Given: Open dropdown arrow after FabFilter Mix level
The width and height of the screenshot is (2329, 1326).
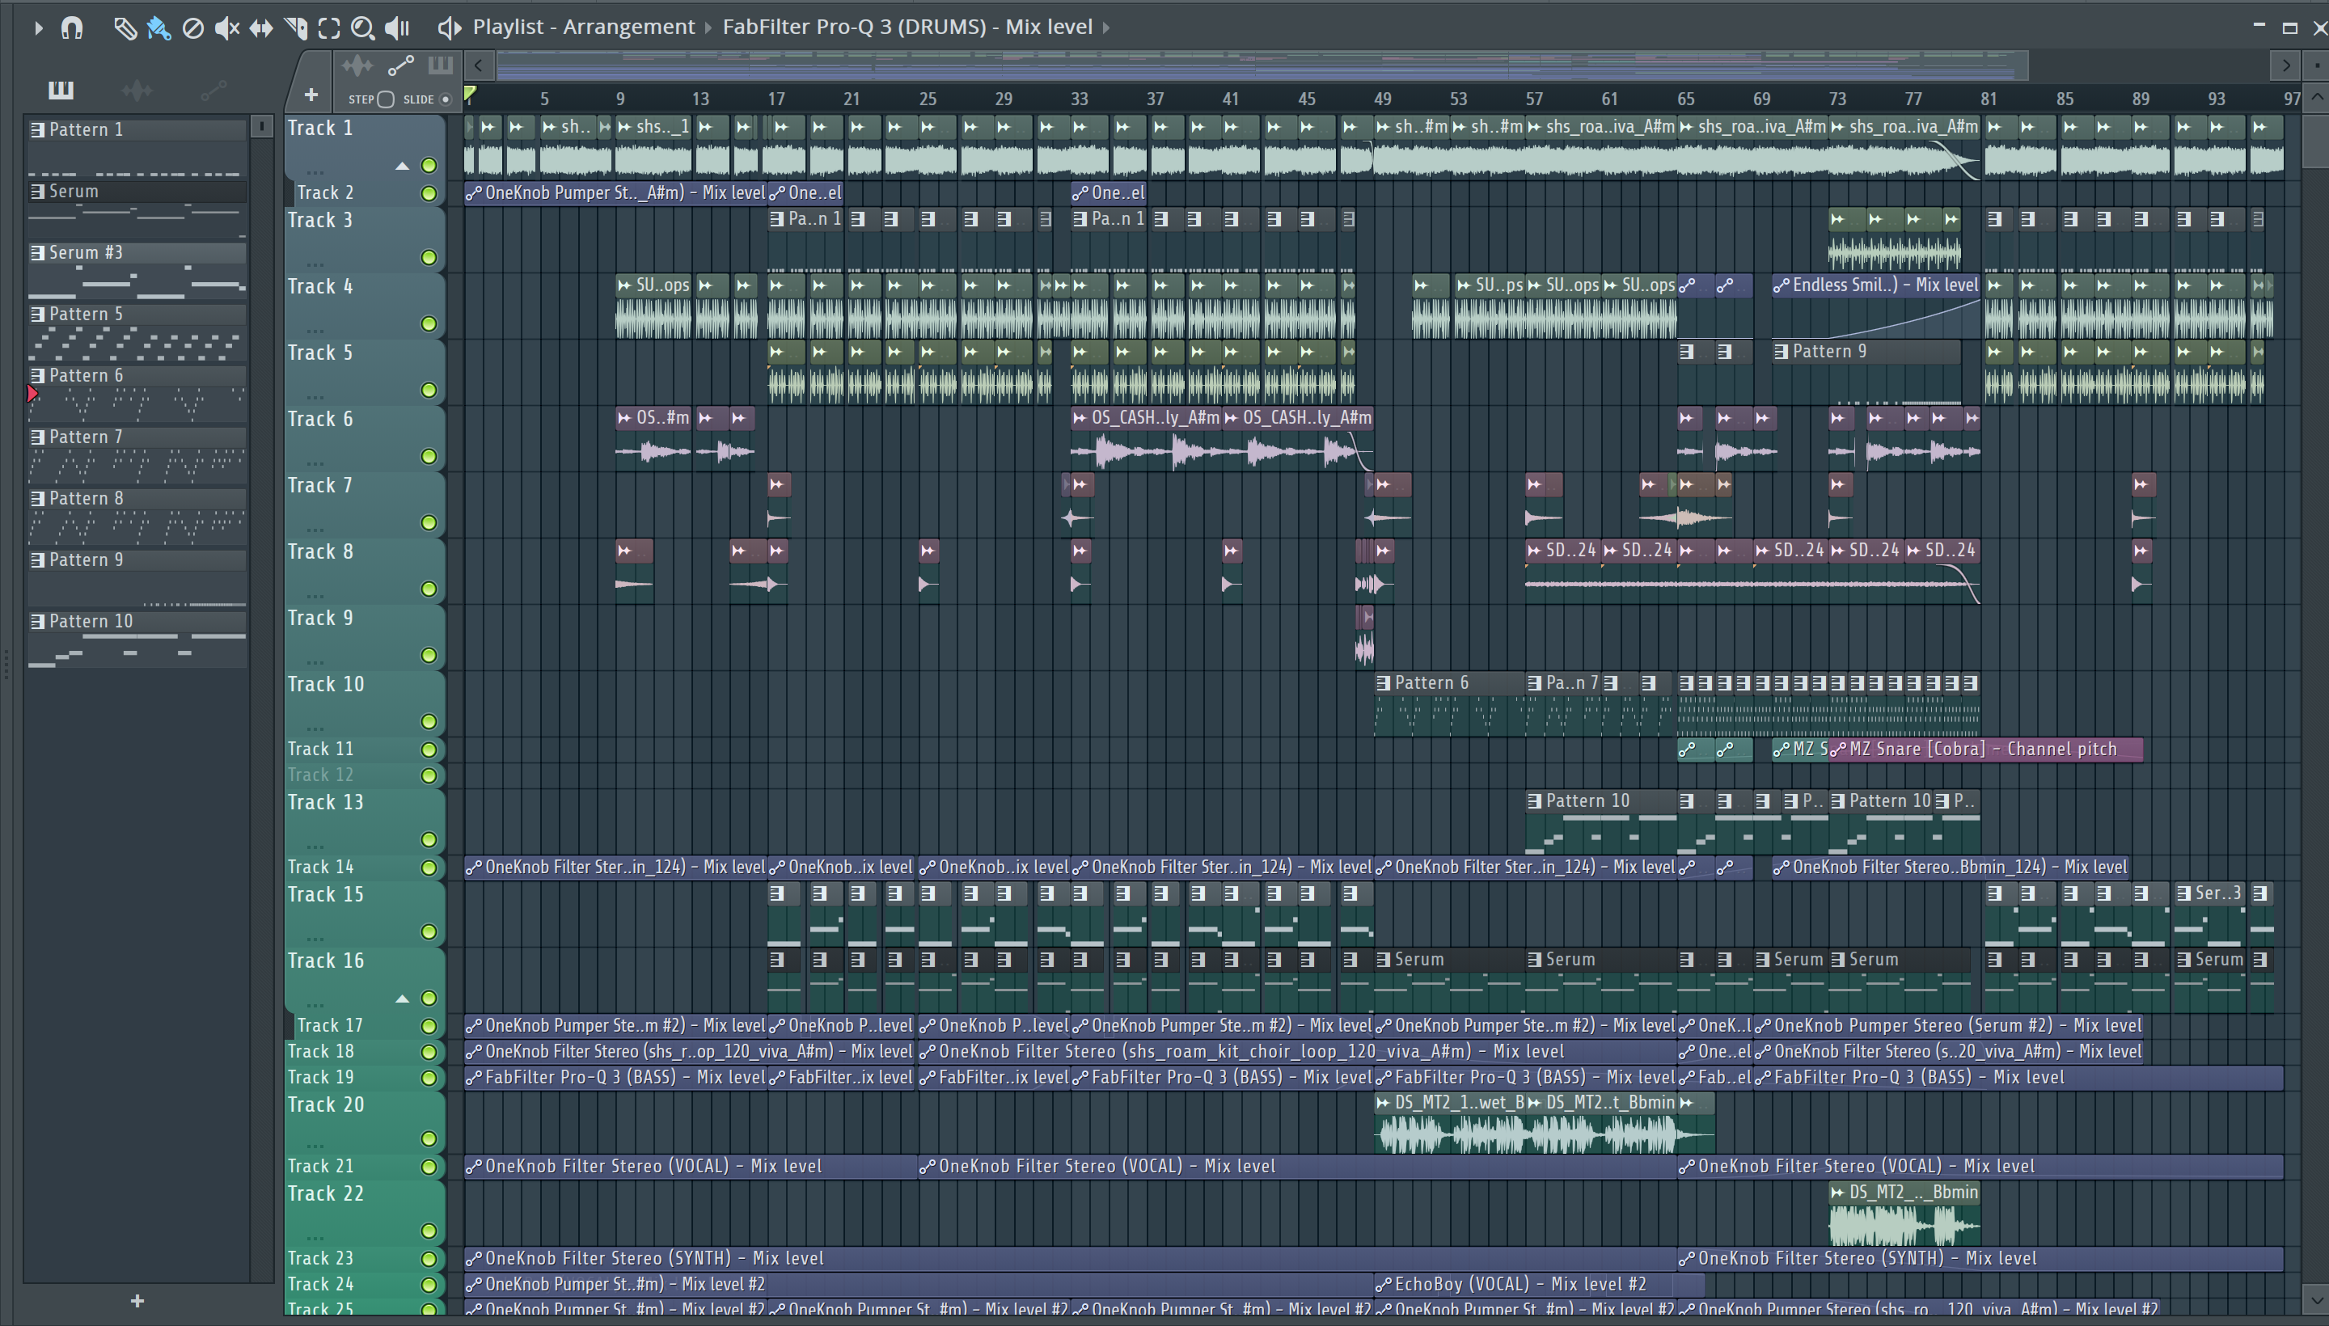Looking at the screenshot, I should point(1105,27).
